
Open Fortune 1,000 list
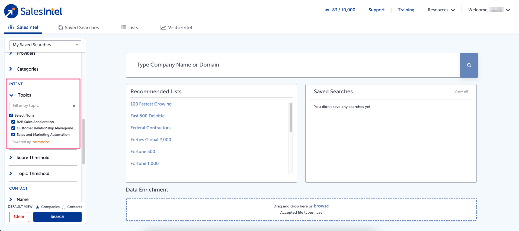pyautogui.click(x=145, y=163)
